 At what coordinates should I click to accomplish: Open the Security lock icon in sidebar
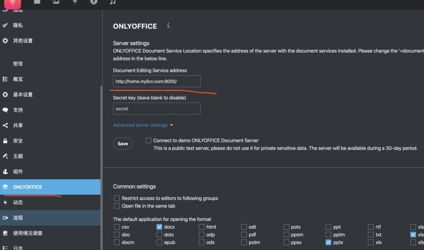pyautogui.click(x=5, y=141)
